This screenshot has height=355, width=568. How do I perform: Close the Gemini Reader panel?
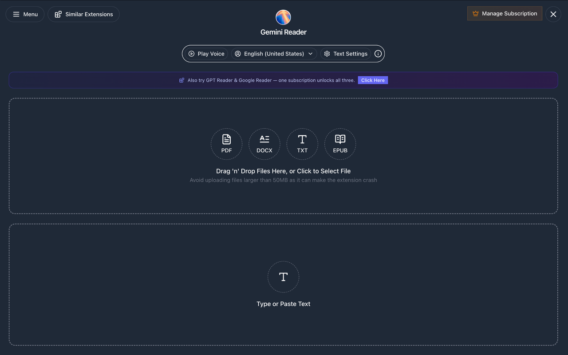pos(553,14)
